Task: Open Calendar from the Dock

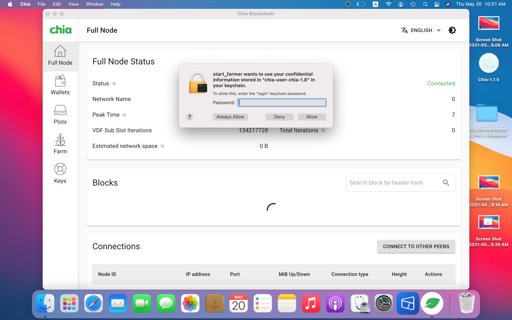Action: (x=238, y=303)
